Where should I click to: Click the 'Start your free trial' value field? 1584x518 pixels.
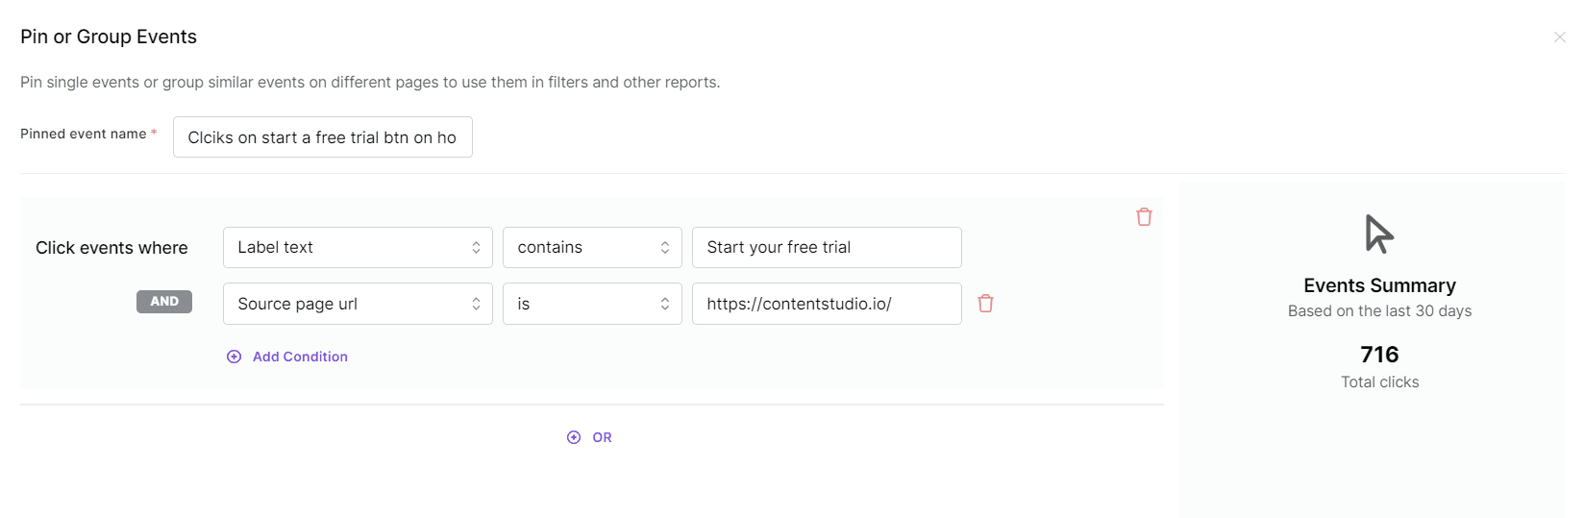tap(826, 248)
